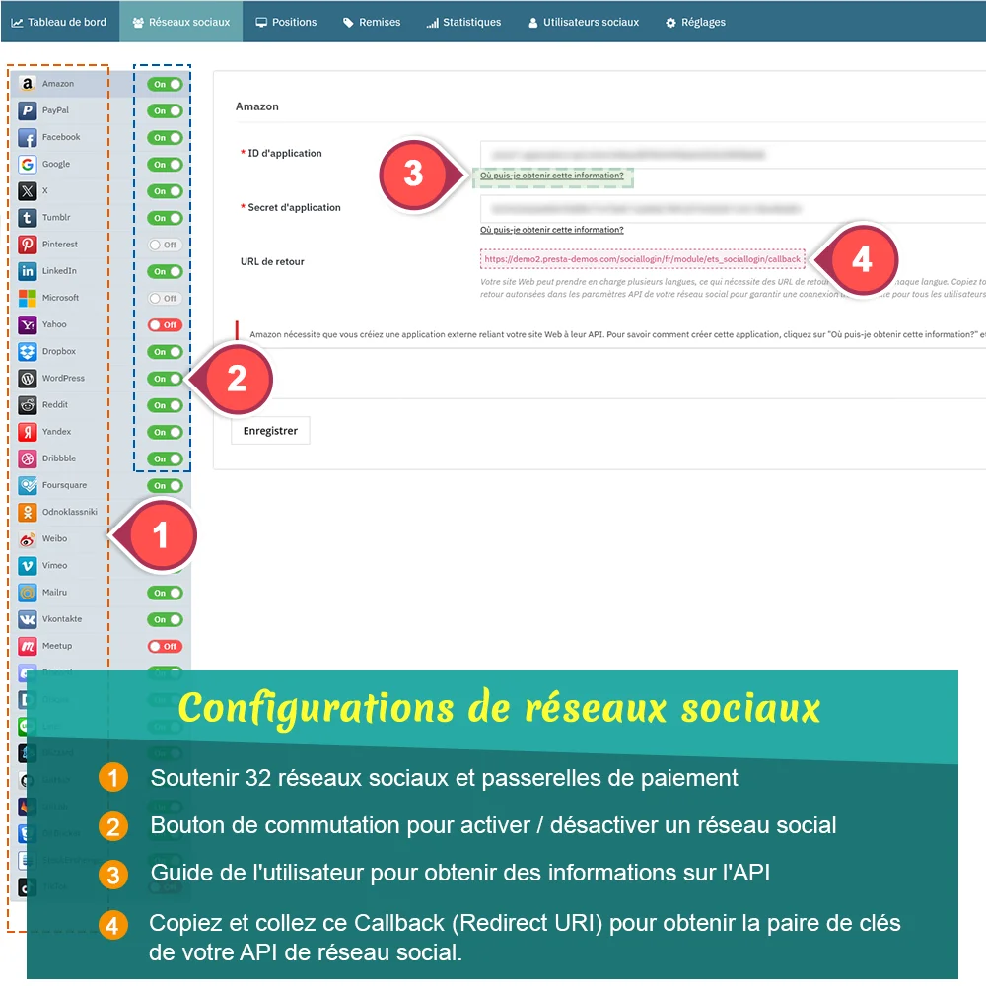Select the LinkedIn icon
Screen dimensions: 986x986
(x=27, y=271)
